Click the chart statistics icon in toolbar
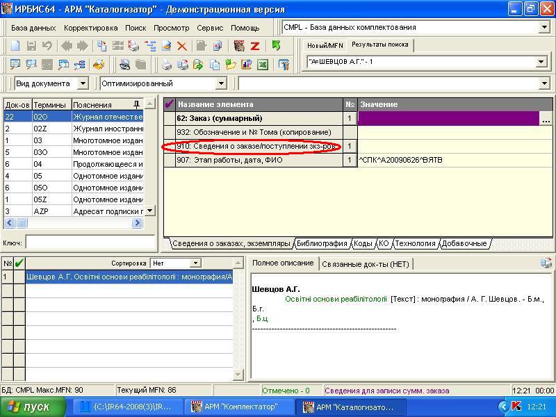The width and height of the screenshot is (556, 417). [x=246, y=65]
